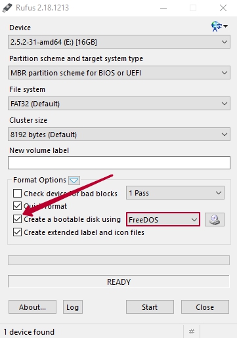
Task: Uncheck the Quick format checkbox
Action: [17, 206]
